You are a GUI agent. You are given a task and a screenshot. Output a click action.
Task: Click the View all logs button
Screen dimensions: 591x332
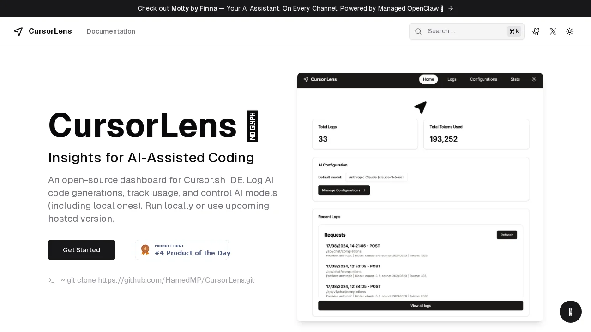pos(420,305)
